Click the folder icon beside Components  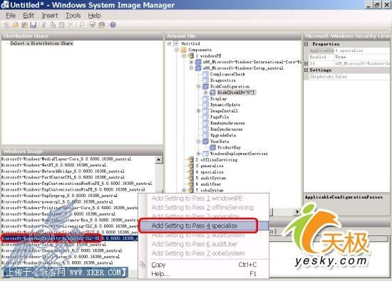point(184,50)
